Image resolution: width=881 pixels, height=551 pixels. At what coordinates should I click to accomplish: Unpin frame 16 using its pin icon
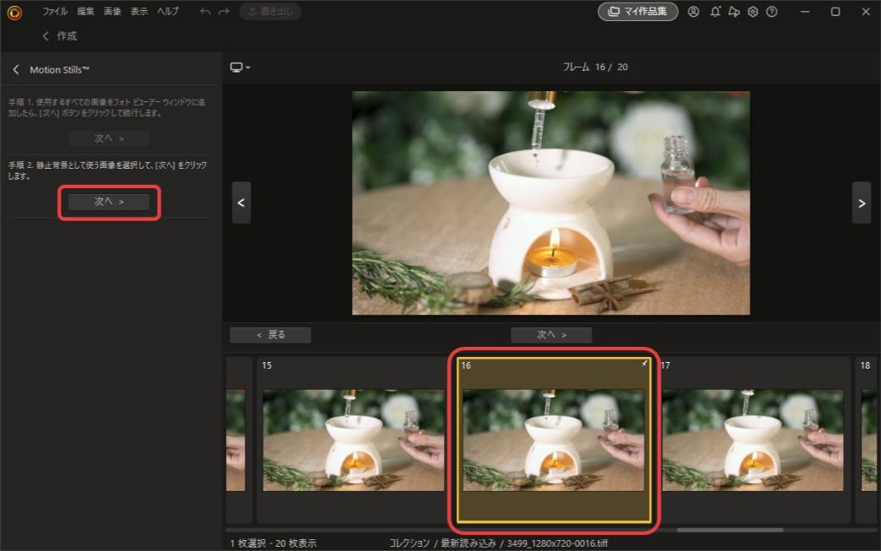click(x=644, y=365)
